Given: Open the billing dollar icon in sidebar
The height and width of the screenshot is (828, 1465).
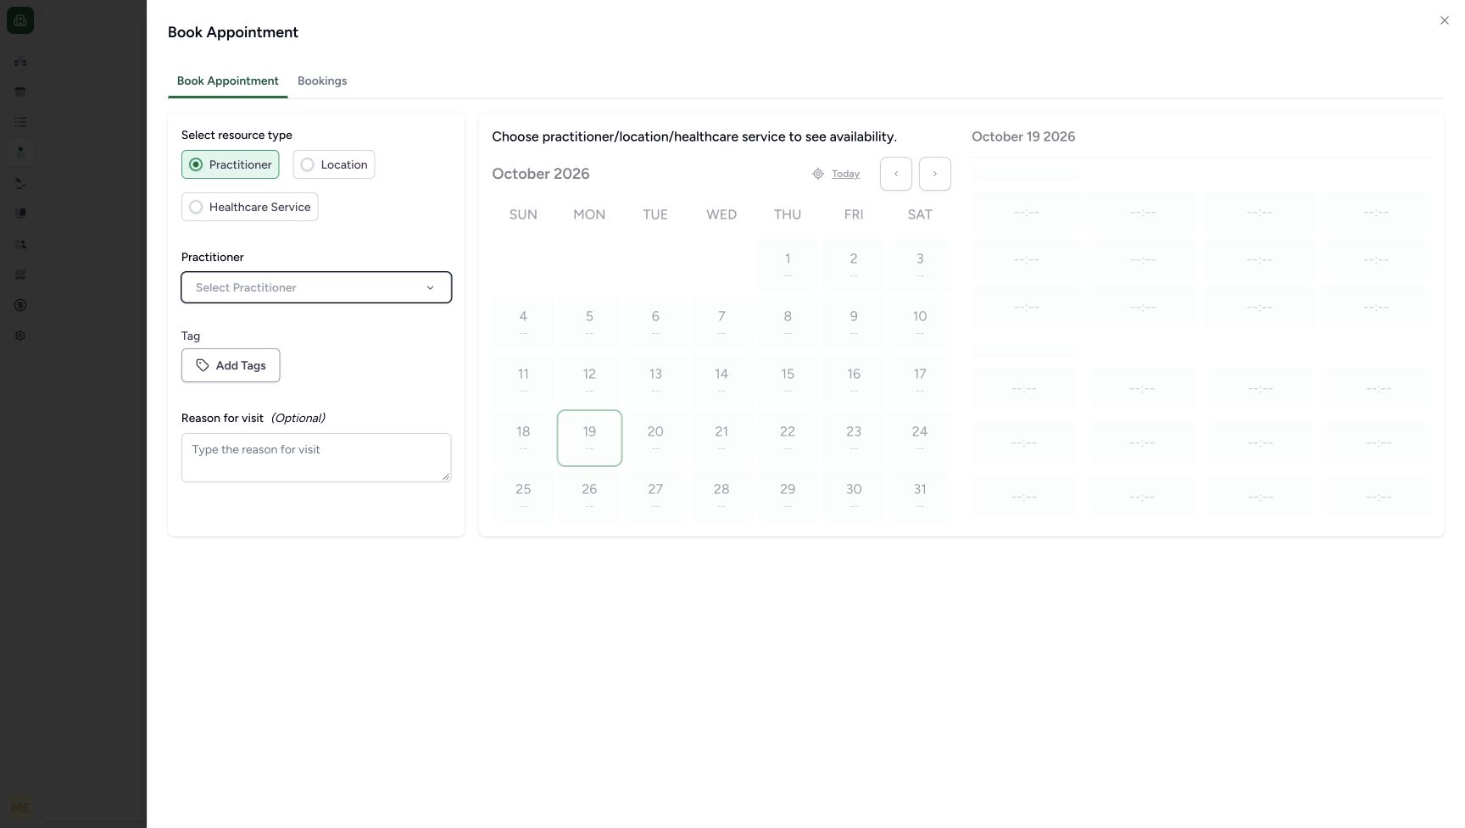Looking at the screenshot, I should pos(20,305).
